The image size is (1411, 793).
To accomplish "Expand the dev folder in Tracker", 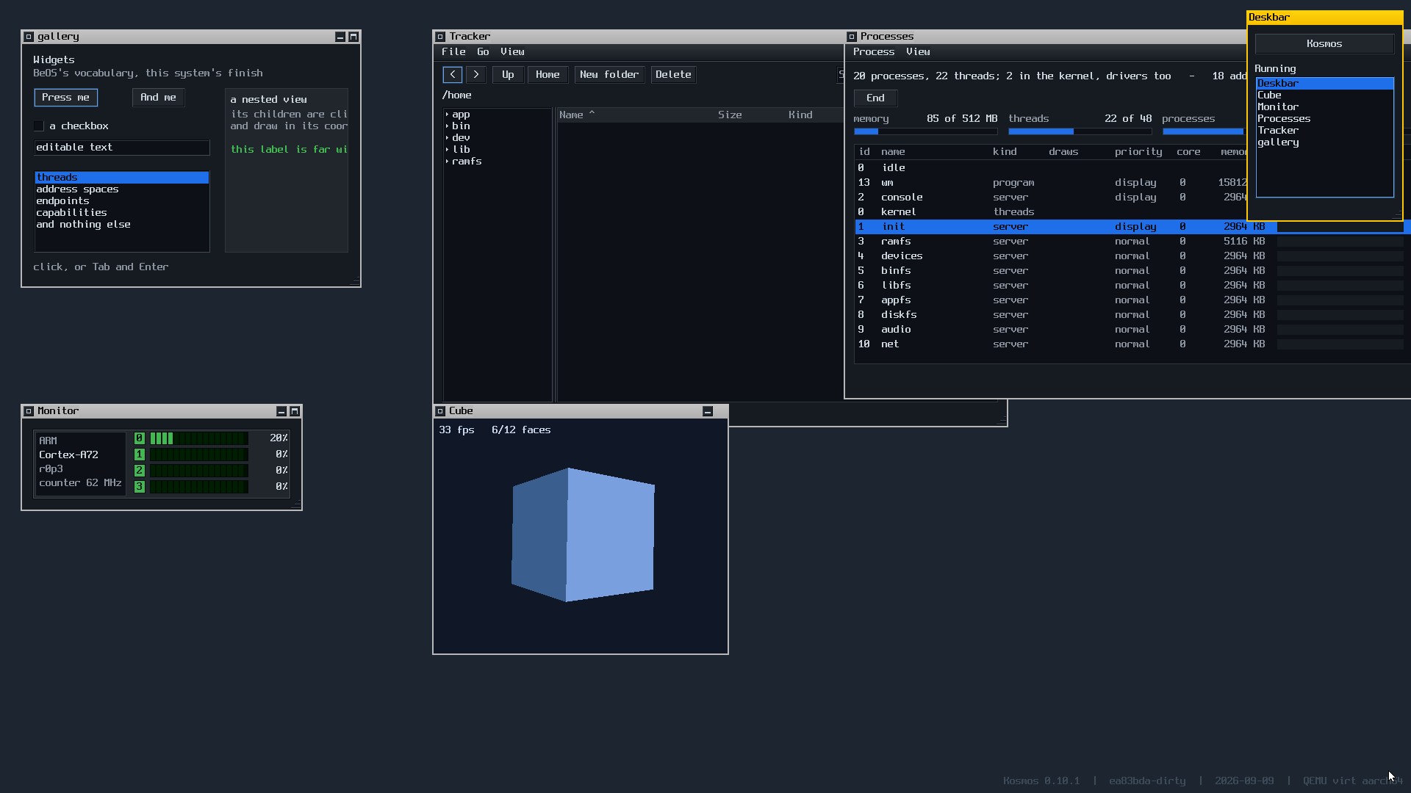I will [447, 138].
